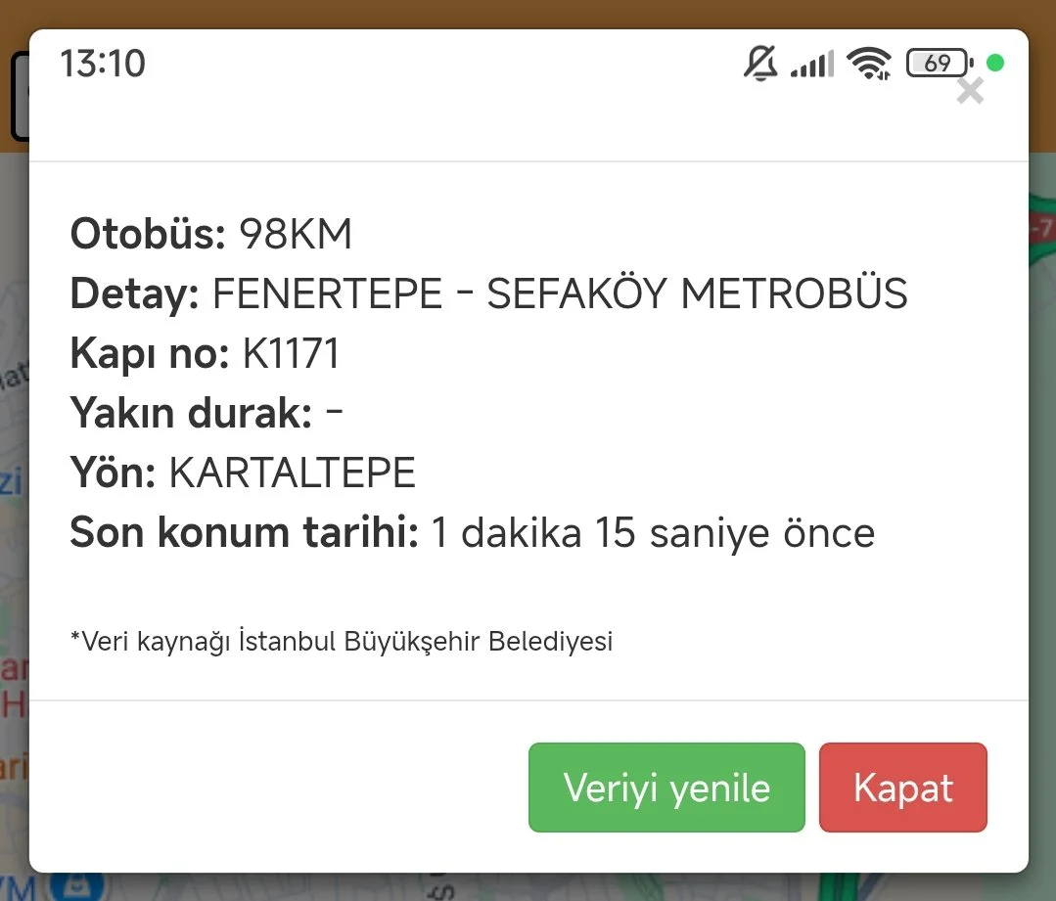Tap the green dot status indicator
Viewport: 1056px width, 901px height.
click(x=995, y=64)
